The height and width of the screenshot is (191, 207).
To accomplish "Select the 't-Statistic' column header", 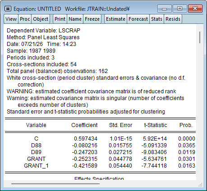I will click(156, 125).
